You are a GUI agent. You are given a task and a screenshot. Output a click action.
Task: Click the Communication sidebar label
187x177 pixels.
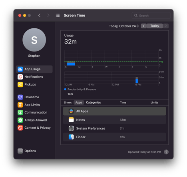36,112
